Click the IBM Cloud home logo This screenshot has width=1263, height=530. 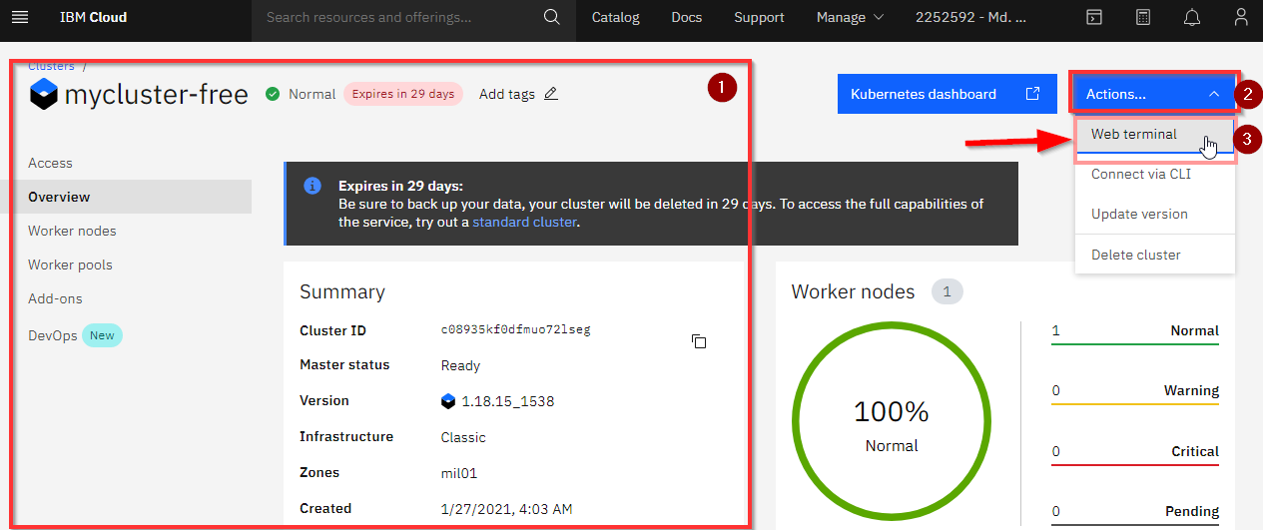pos(94,17)
